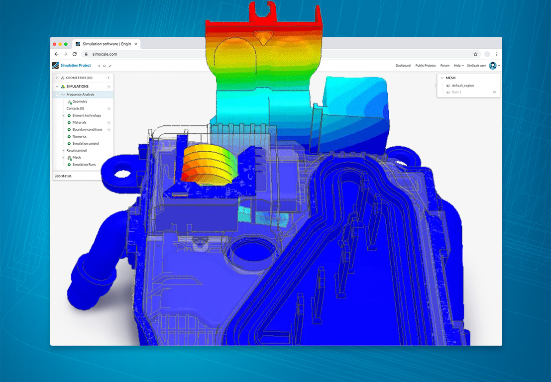Collapse the MESH panel chevron
The height and width of the screenshot is (382, 551).
click(441, 78)
